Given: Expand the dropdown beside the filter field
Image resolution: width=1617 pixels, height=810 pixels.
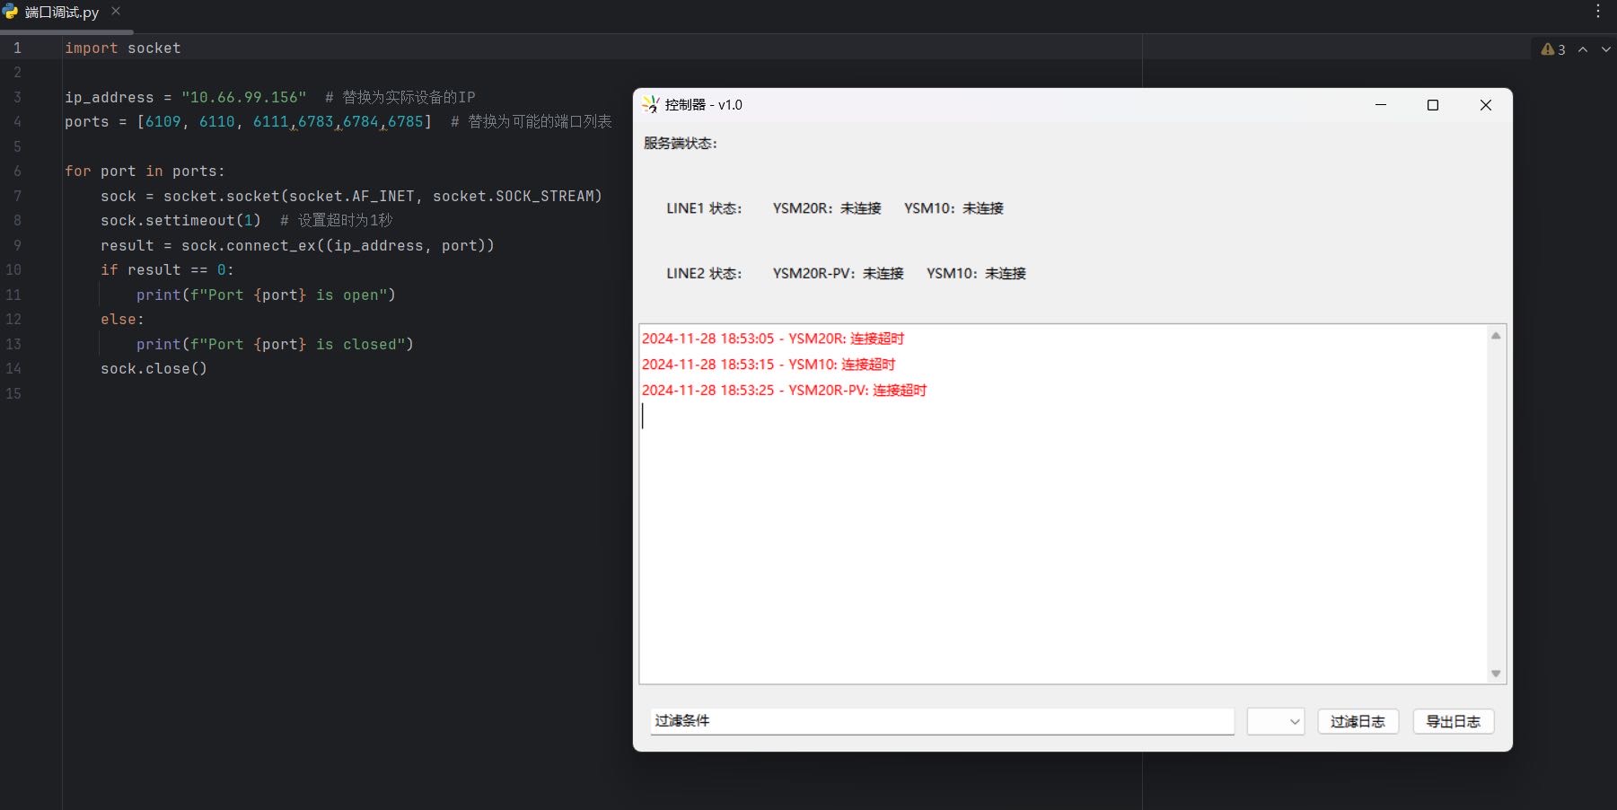Looking at the screenshot, I should point(1276,721).
